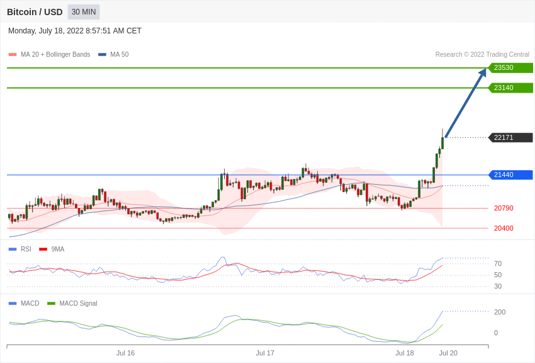Image resolution: width=535 pixels, height=363 pixels.
Task: Click the MA 50 legend swatch
Action: (103, 54)
